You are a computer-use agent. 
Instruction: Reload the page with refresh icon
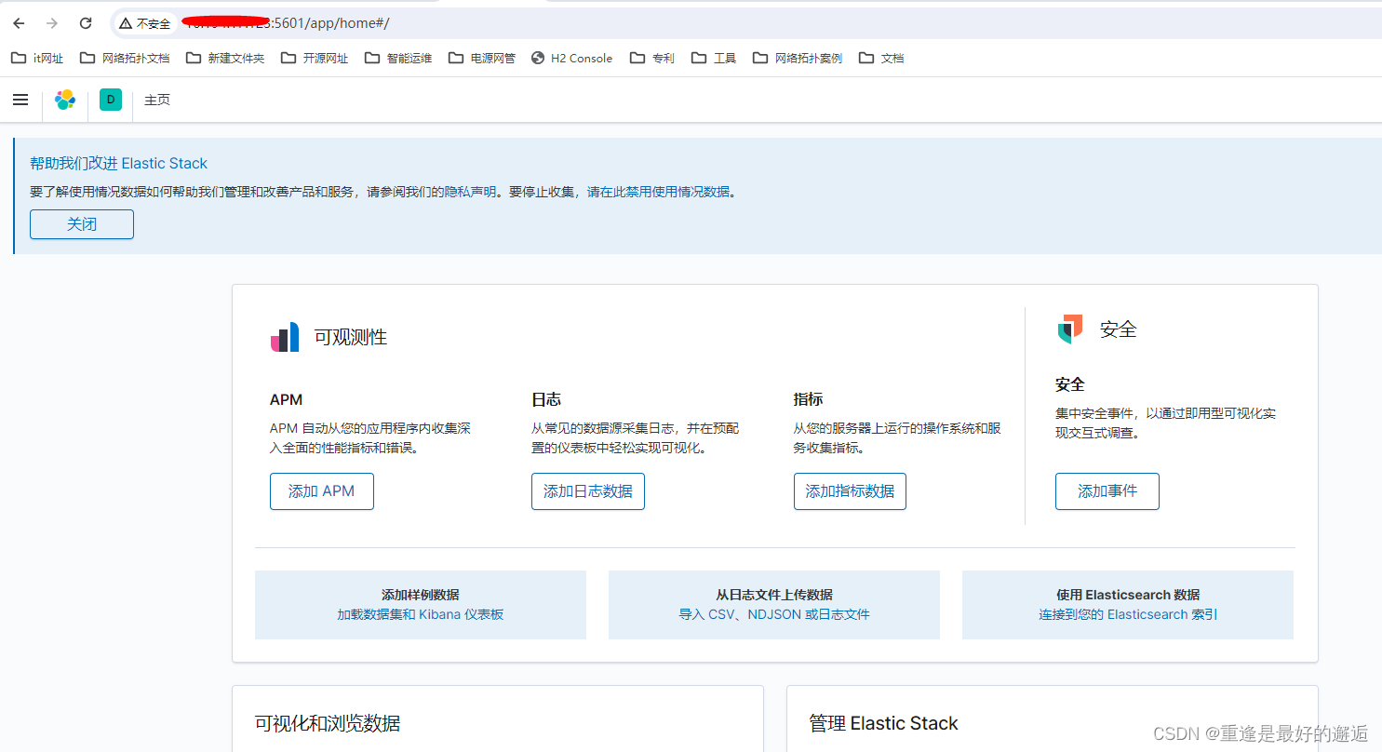point(86,23)
